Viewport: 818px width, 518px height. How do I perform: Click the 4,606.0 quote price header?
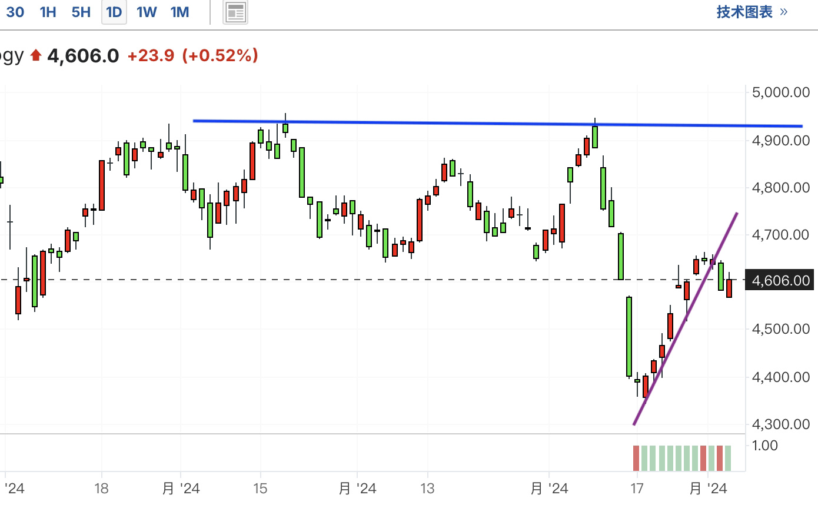[83, 56]
